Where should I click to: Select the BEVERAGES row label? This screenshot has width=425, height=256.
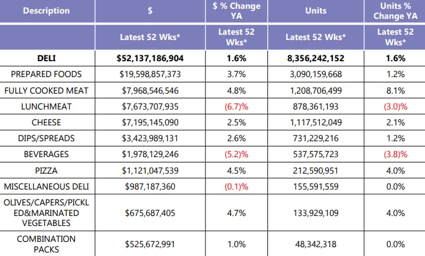(x=47, y=154)
